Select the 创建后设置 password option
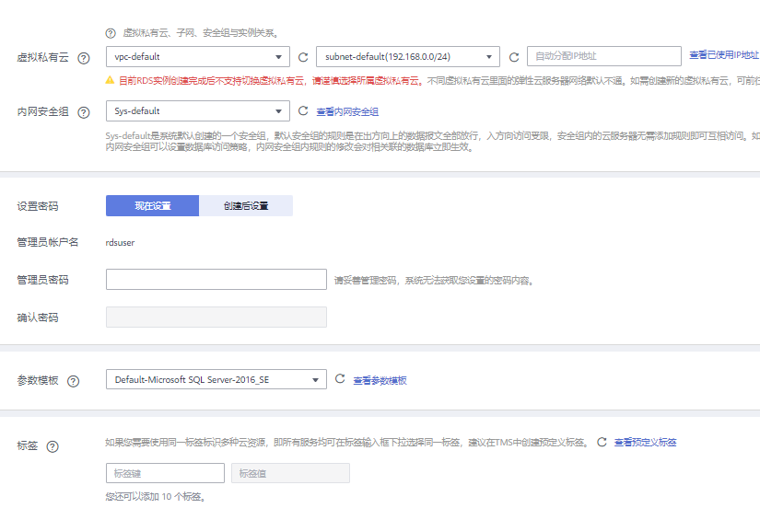Image resolution: width=760 pixels, height=520 pixels. (246, 206)
